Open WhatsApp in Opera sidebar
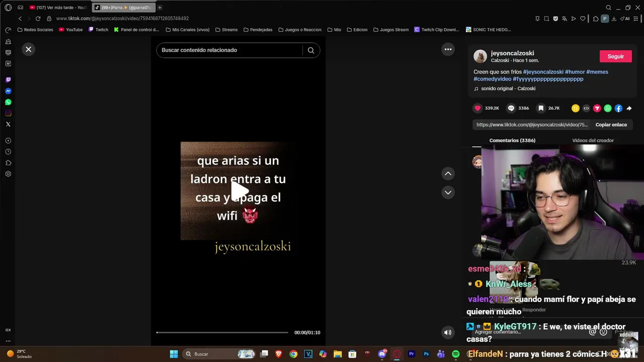644x362 pixels. coord(8,102)
